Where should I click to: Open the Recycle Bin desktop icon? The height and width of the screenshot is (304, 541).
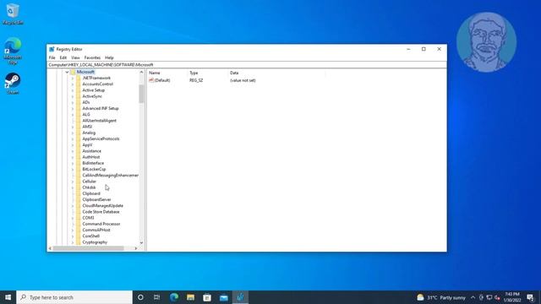click(13, 14)
